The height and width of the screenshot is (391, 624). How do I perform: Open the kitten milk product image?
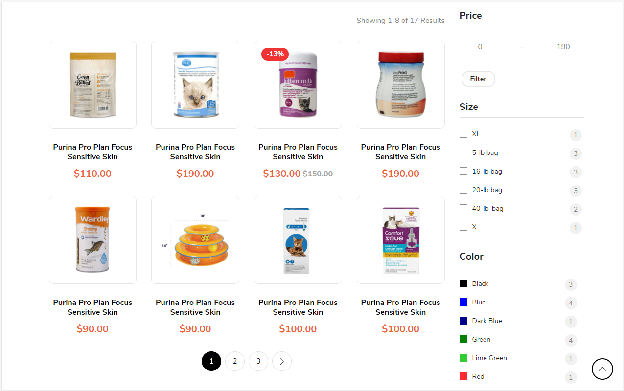coord(298,85)
